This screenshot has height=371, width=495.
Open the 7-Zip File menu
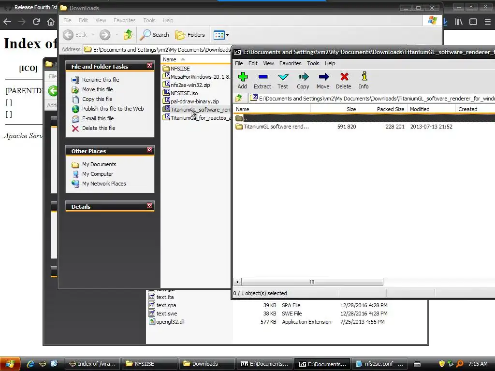coord(239,63)
